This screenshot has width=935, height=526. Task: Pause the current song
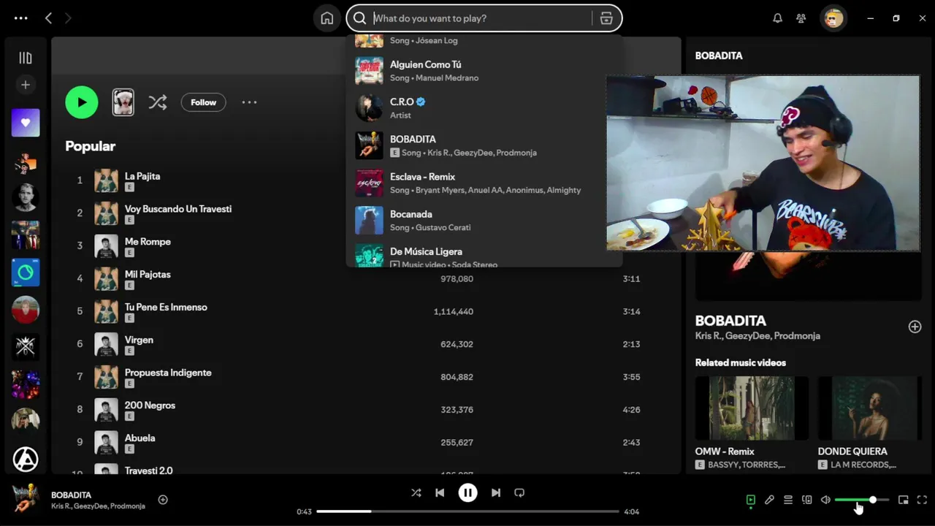click(x=467, y=492)
